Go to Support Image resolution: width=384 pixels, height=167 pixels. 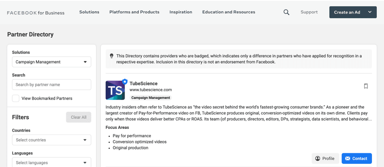pos(309,12)
